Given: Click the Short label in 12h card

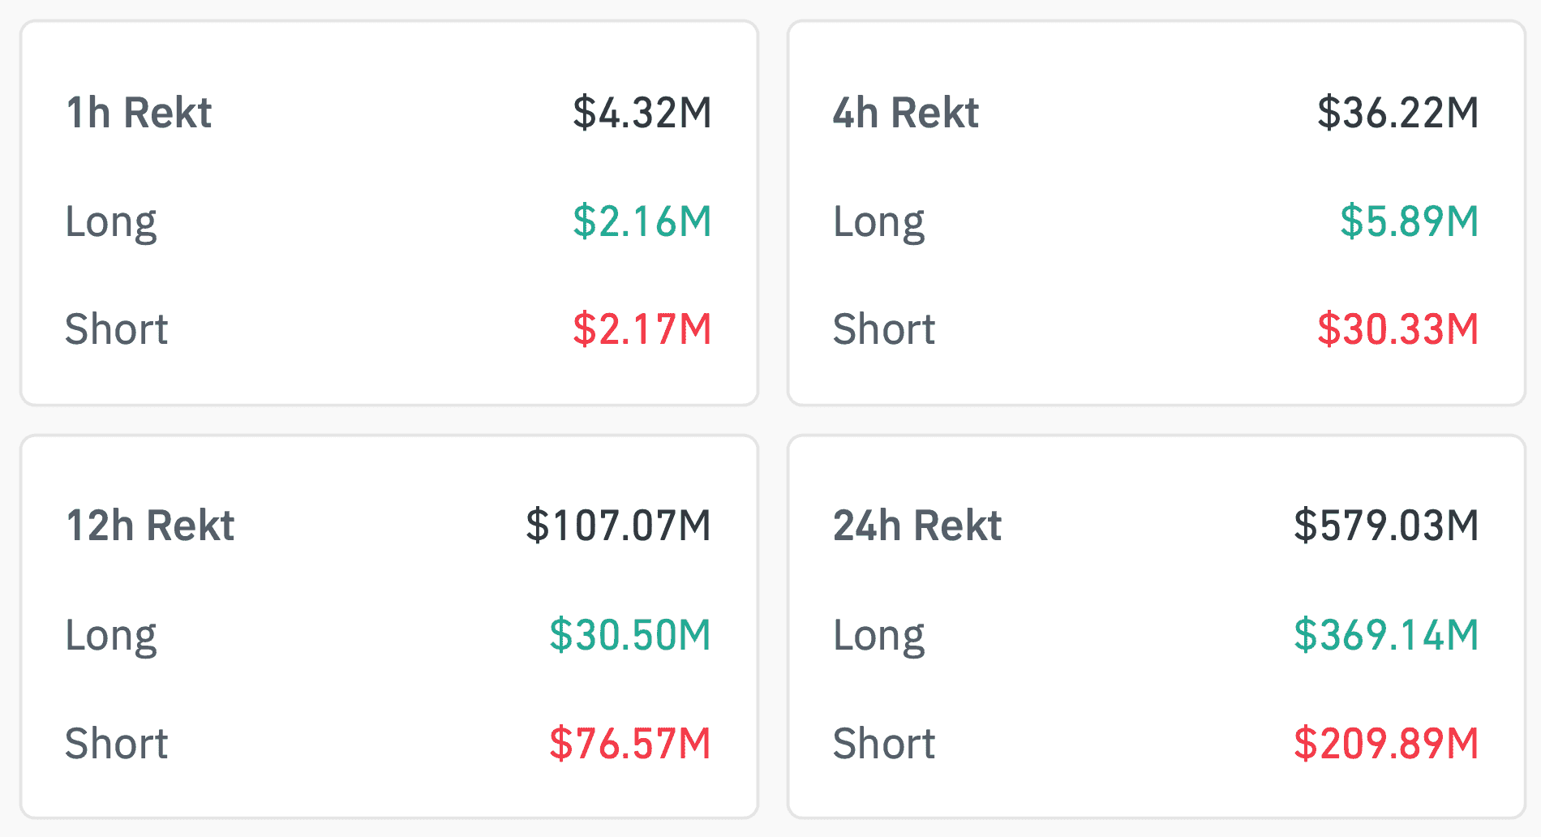Looking at the screenshot, I should coord(117,744).
